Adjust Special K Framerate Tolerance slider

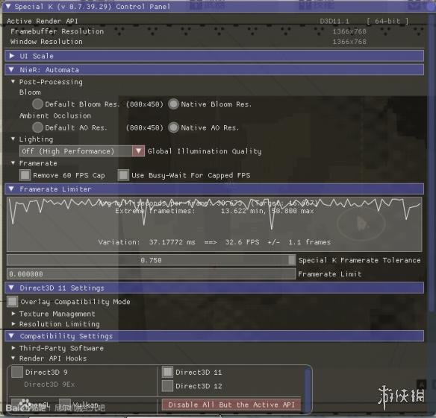(151, 260)
